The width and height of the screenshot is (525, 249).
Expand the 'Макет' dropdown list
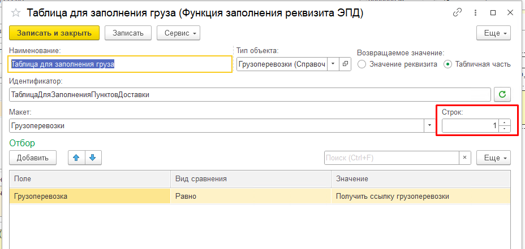429,126
